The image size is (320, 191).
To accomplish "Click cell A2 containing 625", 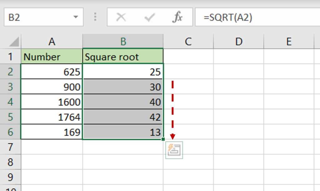I will (x=52, y=72).
